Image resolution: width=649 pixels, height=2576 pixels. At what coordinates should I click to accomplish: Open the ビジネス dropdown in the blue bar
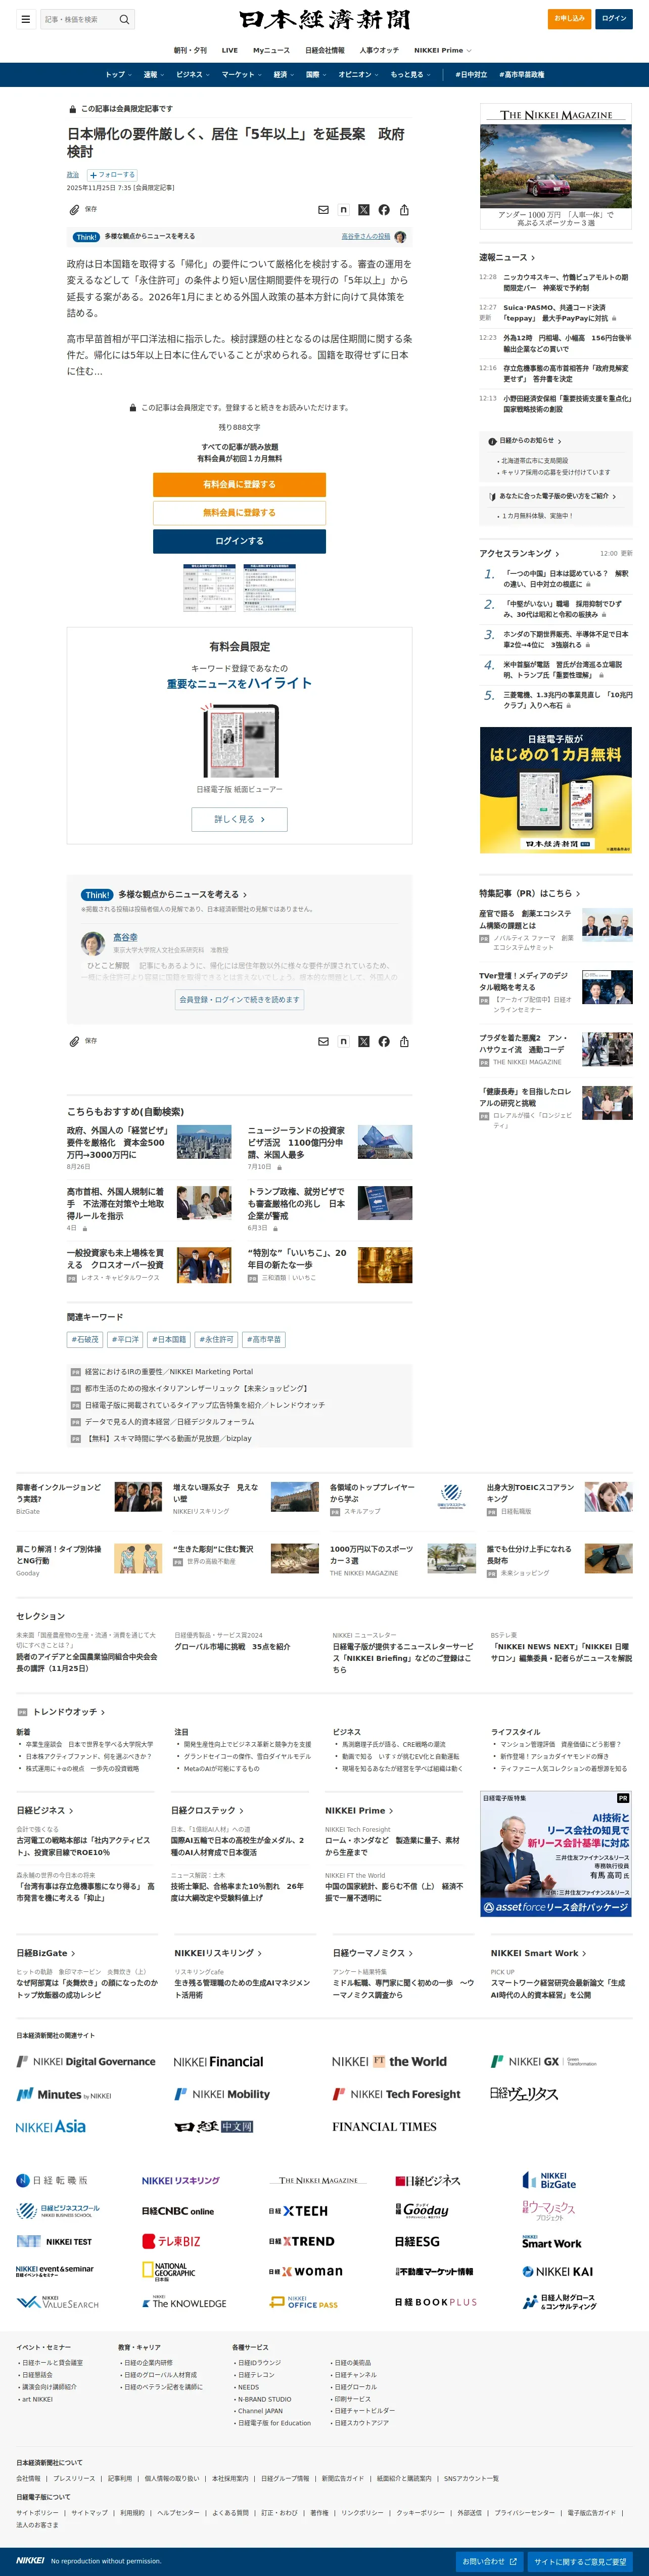[x=193, y=75]
